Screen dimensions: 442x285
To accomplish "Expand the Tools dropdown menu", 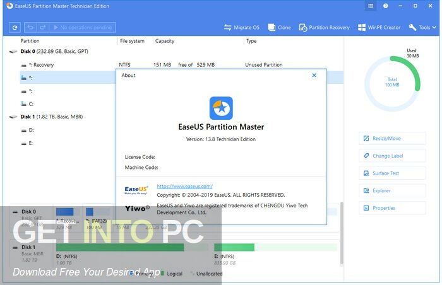I will [x=422, y=27].
